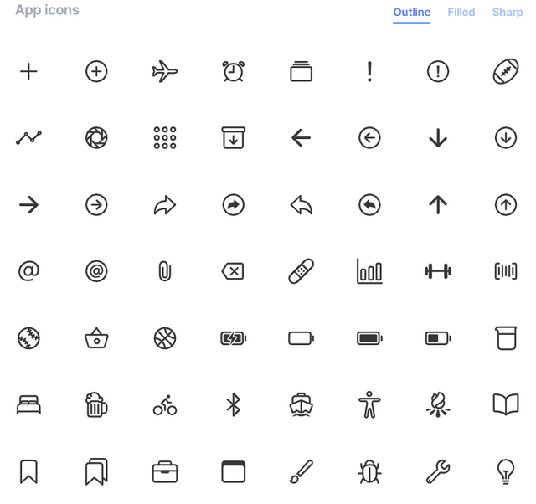The width and height of the screenshot is (536, 504).
Task: Click the empty battery icon
Action: [x=301, y=338]
